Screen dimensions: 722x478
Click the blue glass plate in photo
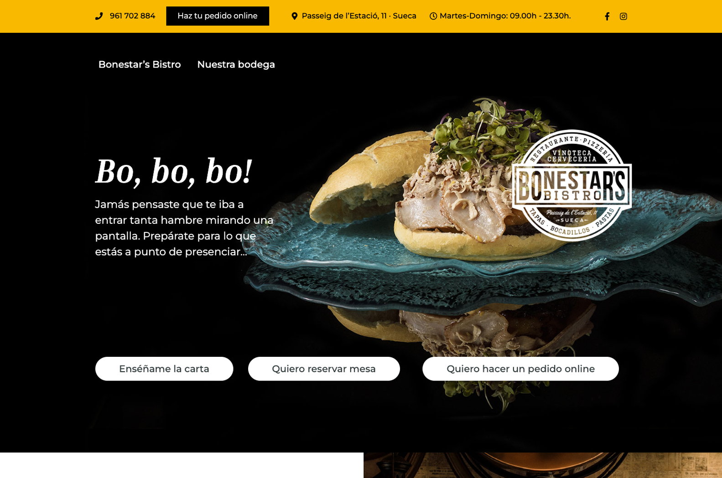tap(479, 273)
